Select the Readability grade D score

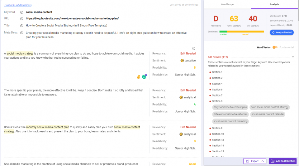[x=216, y=19]
